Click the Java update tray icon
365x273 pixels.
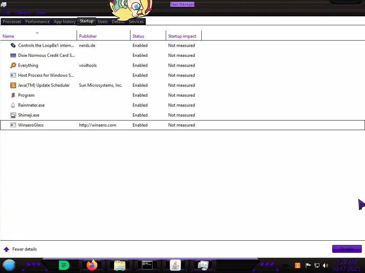pos(297,265)
